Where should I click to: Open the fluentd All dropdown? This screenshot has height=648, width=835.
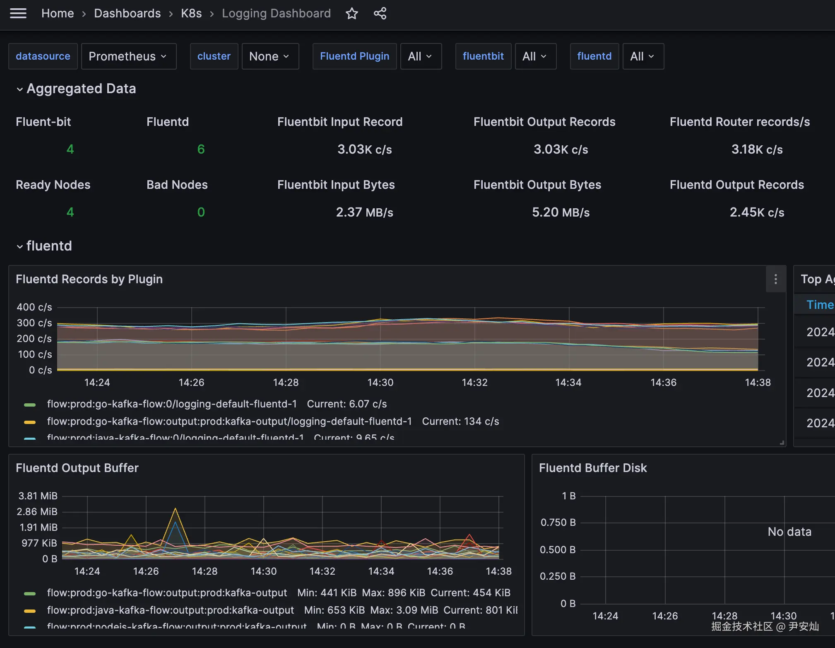tap(643, 56)
